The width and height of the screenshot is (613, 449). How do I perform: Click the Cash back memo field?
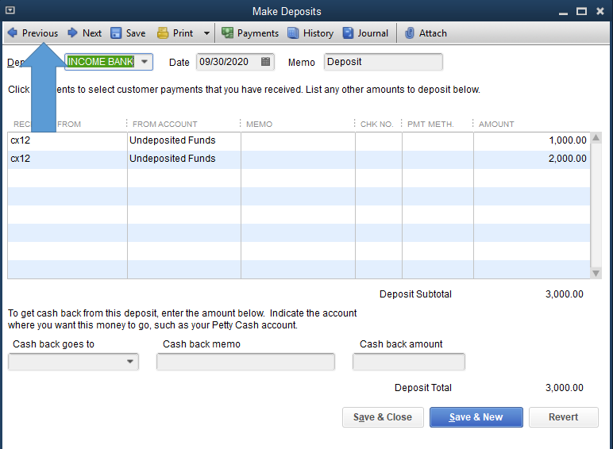click(245, 362)
